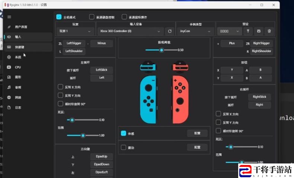Click the DpadLeft mapping button
The width and height of the screenshot is (294, 178).
(x=102, y=172)
